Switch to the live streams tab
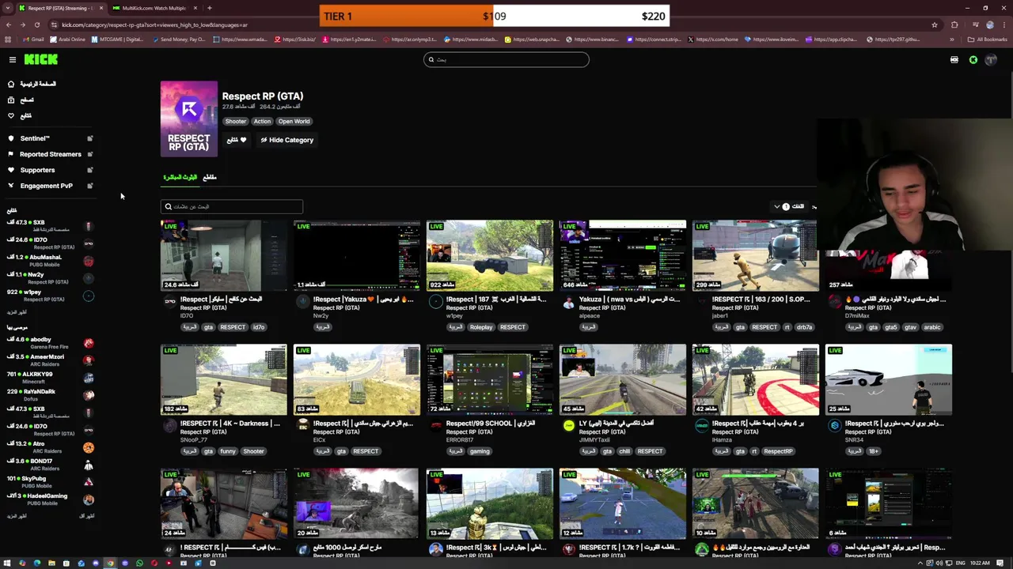This screenshot has width=1013, height=569. [x=180, y=177]
